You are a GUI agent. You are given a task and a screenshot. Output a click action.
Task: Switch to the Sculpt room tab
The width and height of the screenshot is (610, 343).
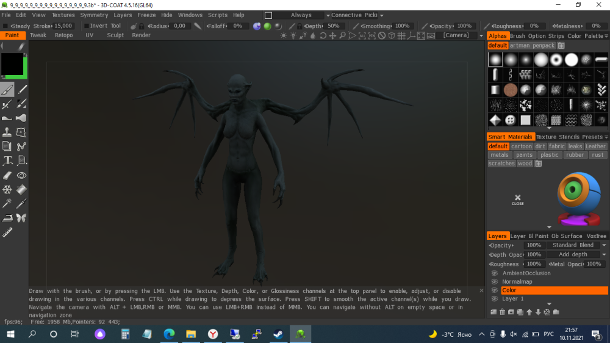[115, 35]
